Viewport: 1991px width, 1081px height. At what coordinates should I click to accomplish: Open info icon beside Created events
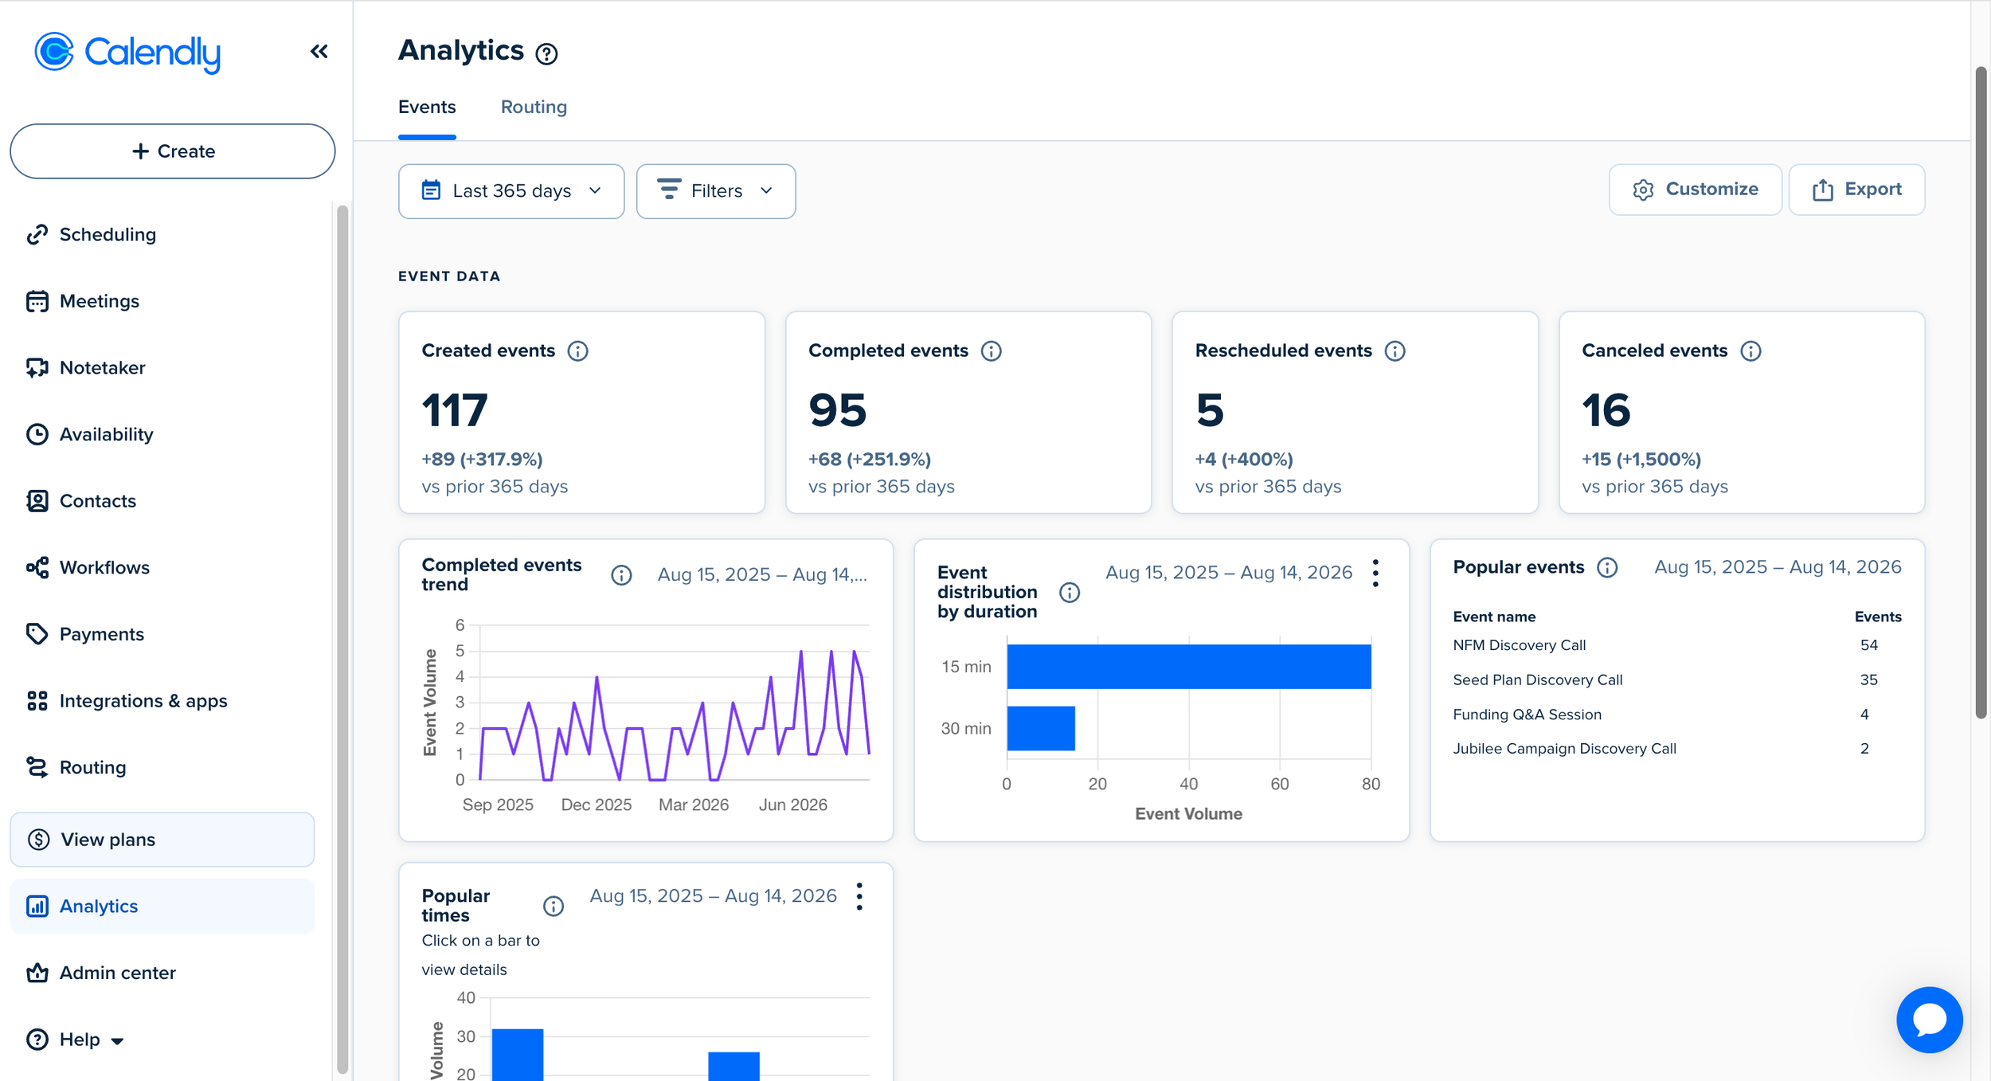click(577, 351)
